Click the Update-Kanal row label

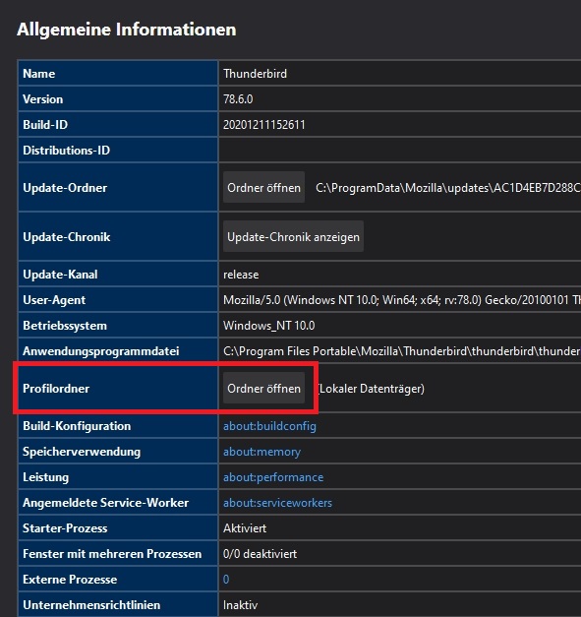60,275
